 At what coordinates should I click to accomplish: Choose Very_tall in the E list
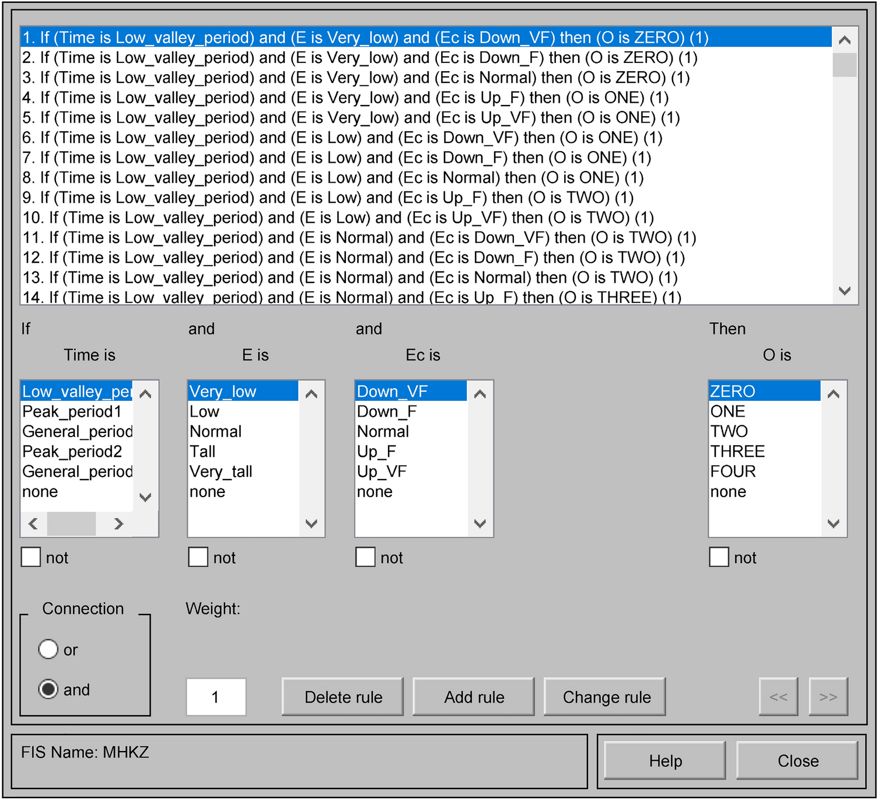pyautogui.click(x=221, y=471)
